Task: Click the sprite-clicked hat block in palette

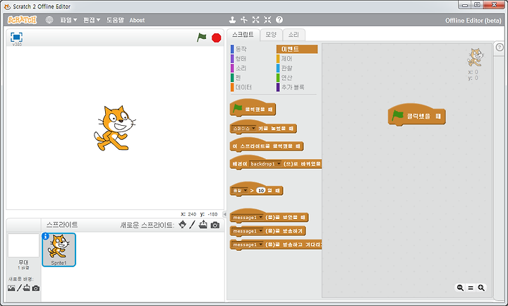Action: coord(266,146)
